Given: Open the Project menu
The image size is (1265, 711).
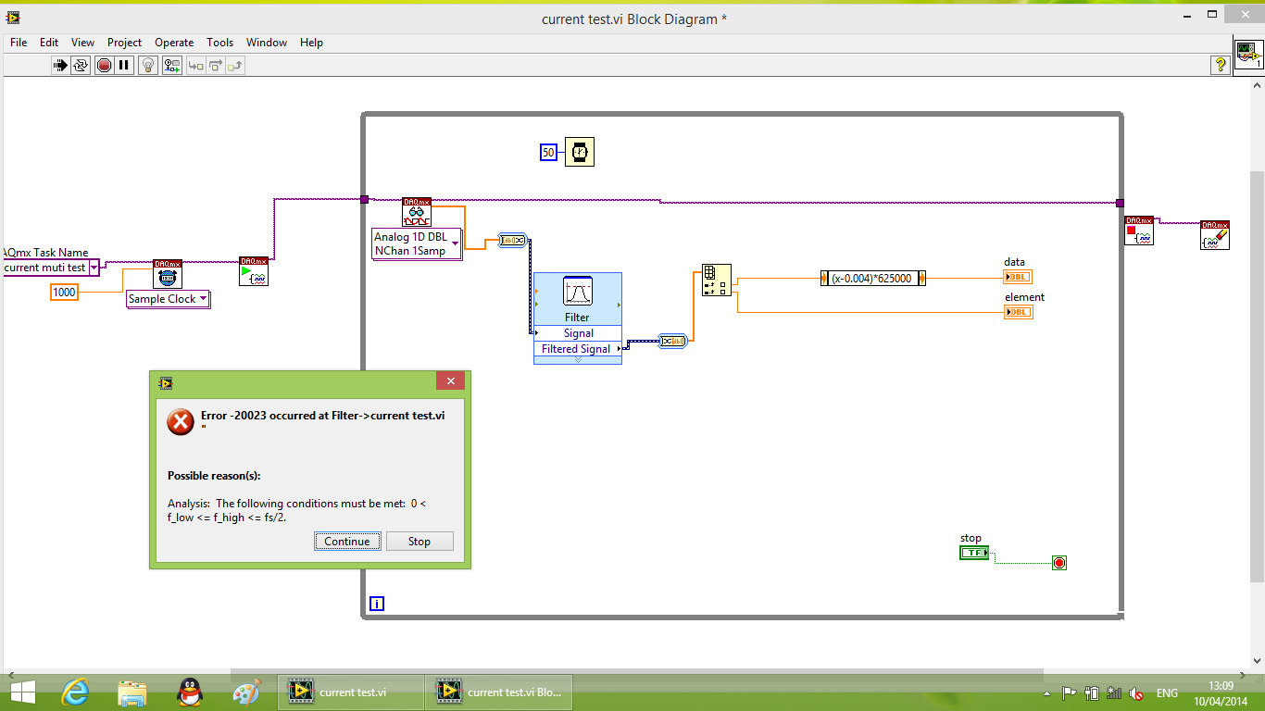Looking at the screenshot, I should (124, 43).
